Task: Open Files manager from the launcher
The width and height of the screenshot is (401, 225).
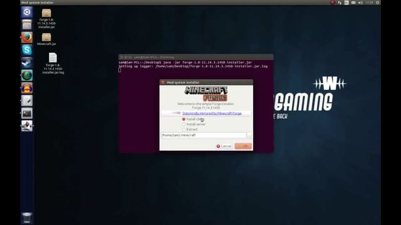Action: coord(27,25)
